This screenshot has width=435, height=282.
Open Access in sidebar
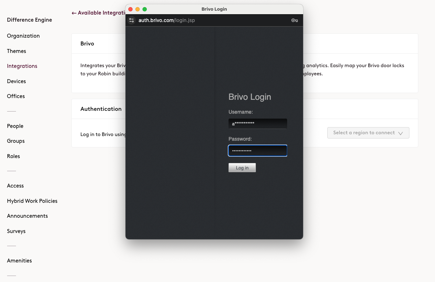[x=15, y=186]
